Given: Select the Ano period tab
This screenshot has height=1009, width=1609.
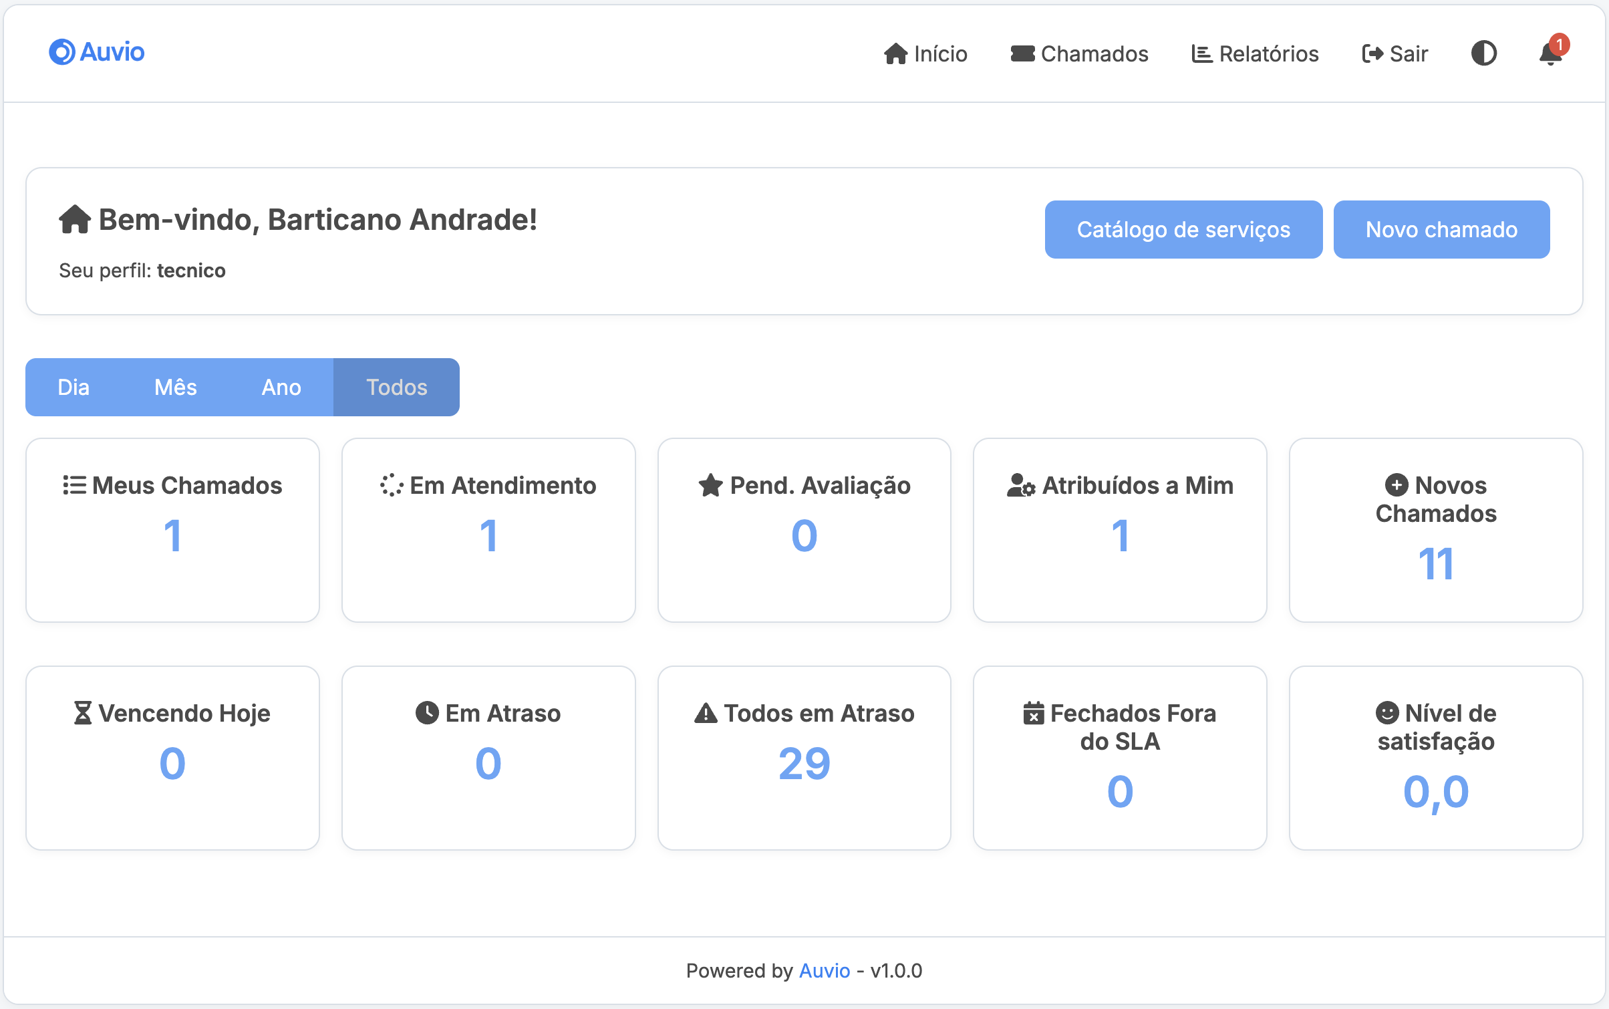Looking at the screenshot, I should [281, 387].
